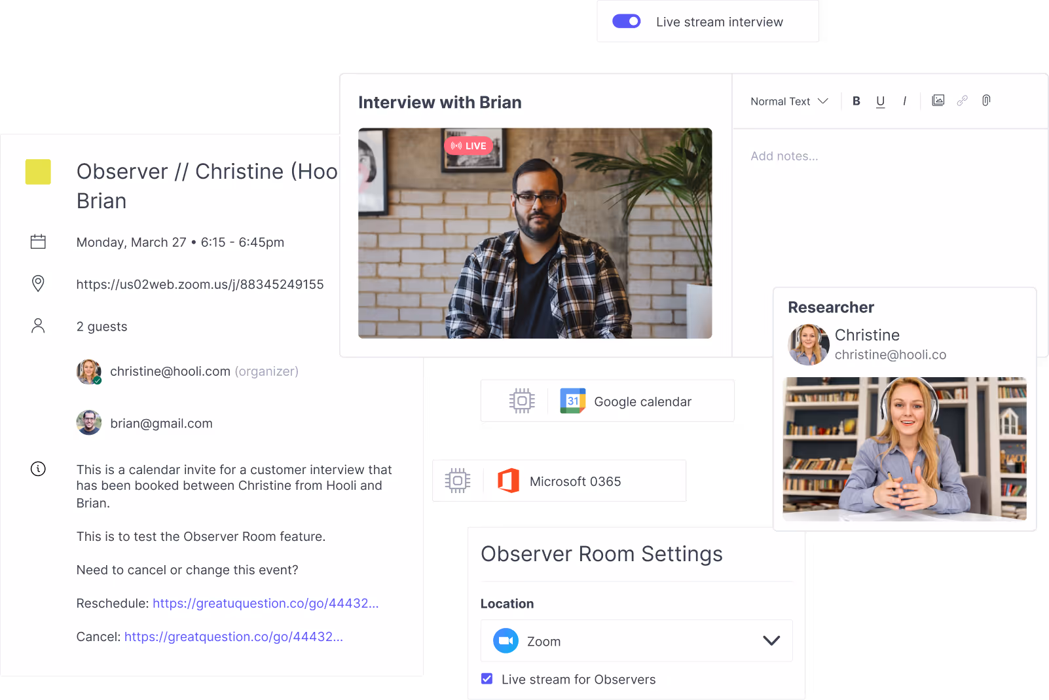The width and height of the screenshot is (1049, 700).
Task: Open the Normal Text style dropdown
Action: click(789, 101)
